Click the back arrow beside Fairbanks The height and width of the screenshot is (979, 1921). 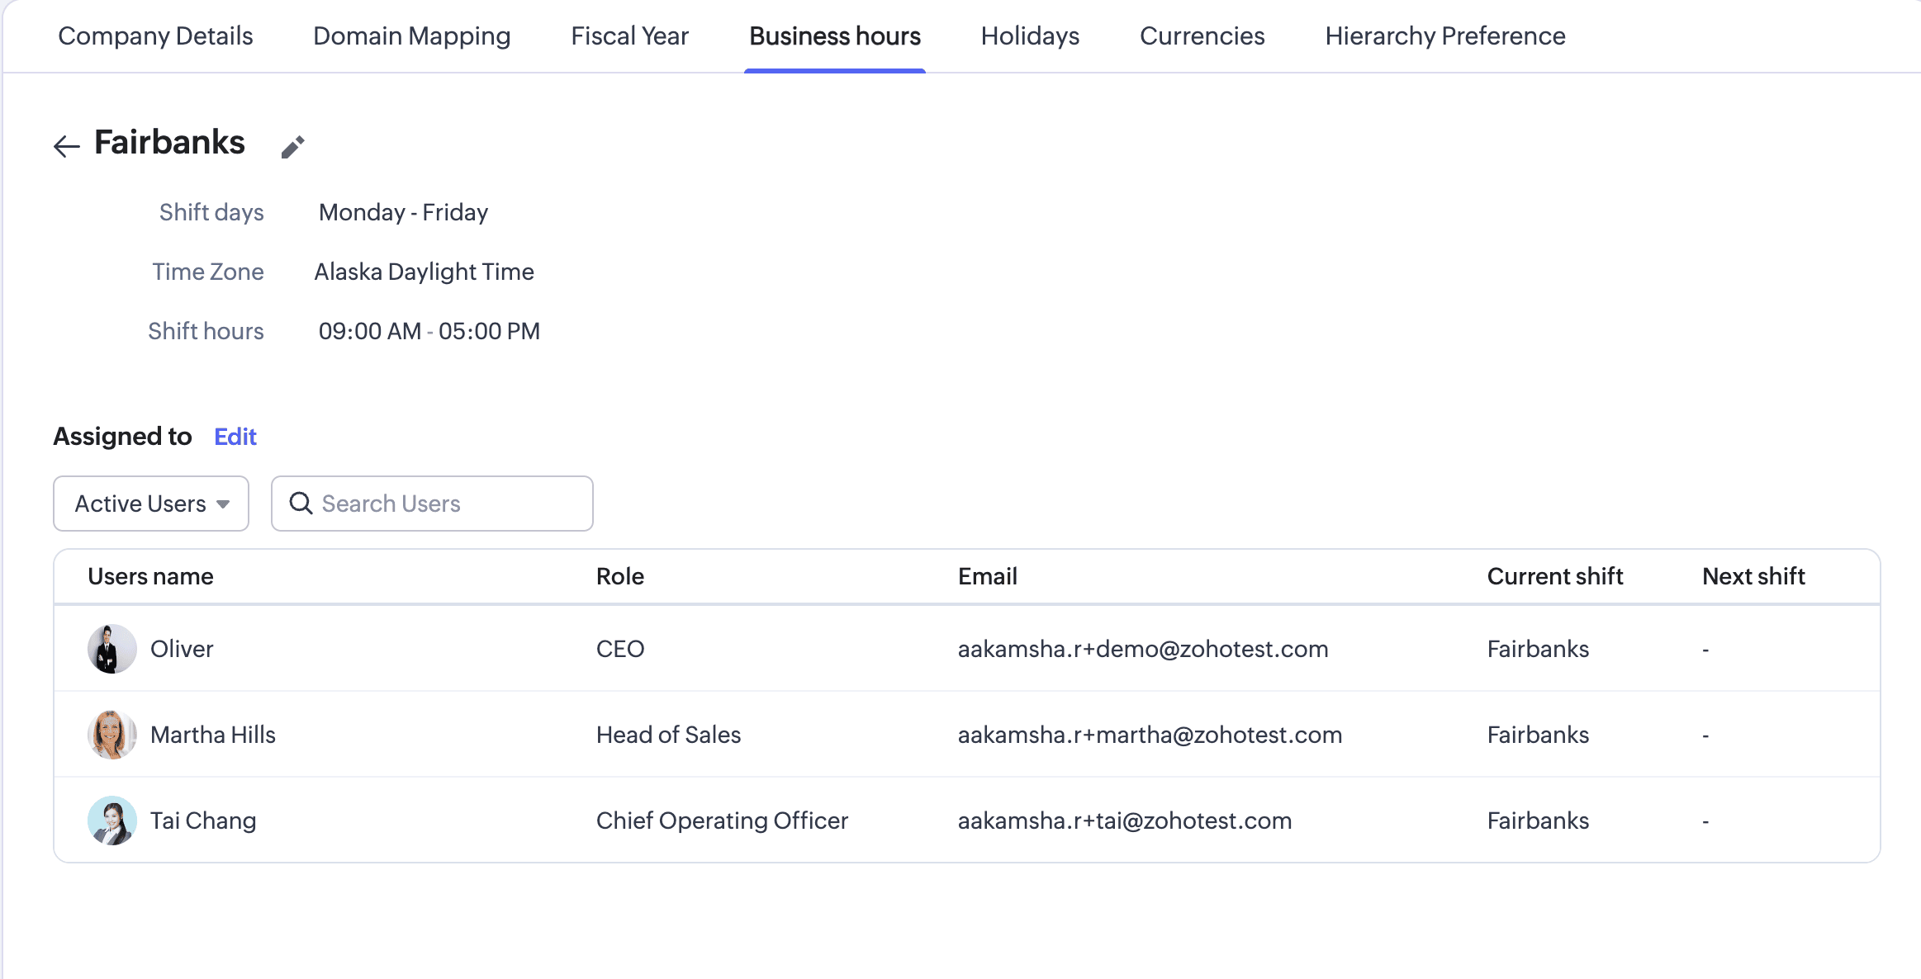pos(66,146)
